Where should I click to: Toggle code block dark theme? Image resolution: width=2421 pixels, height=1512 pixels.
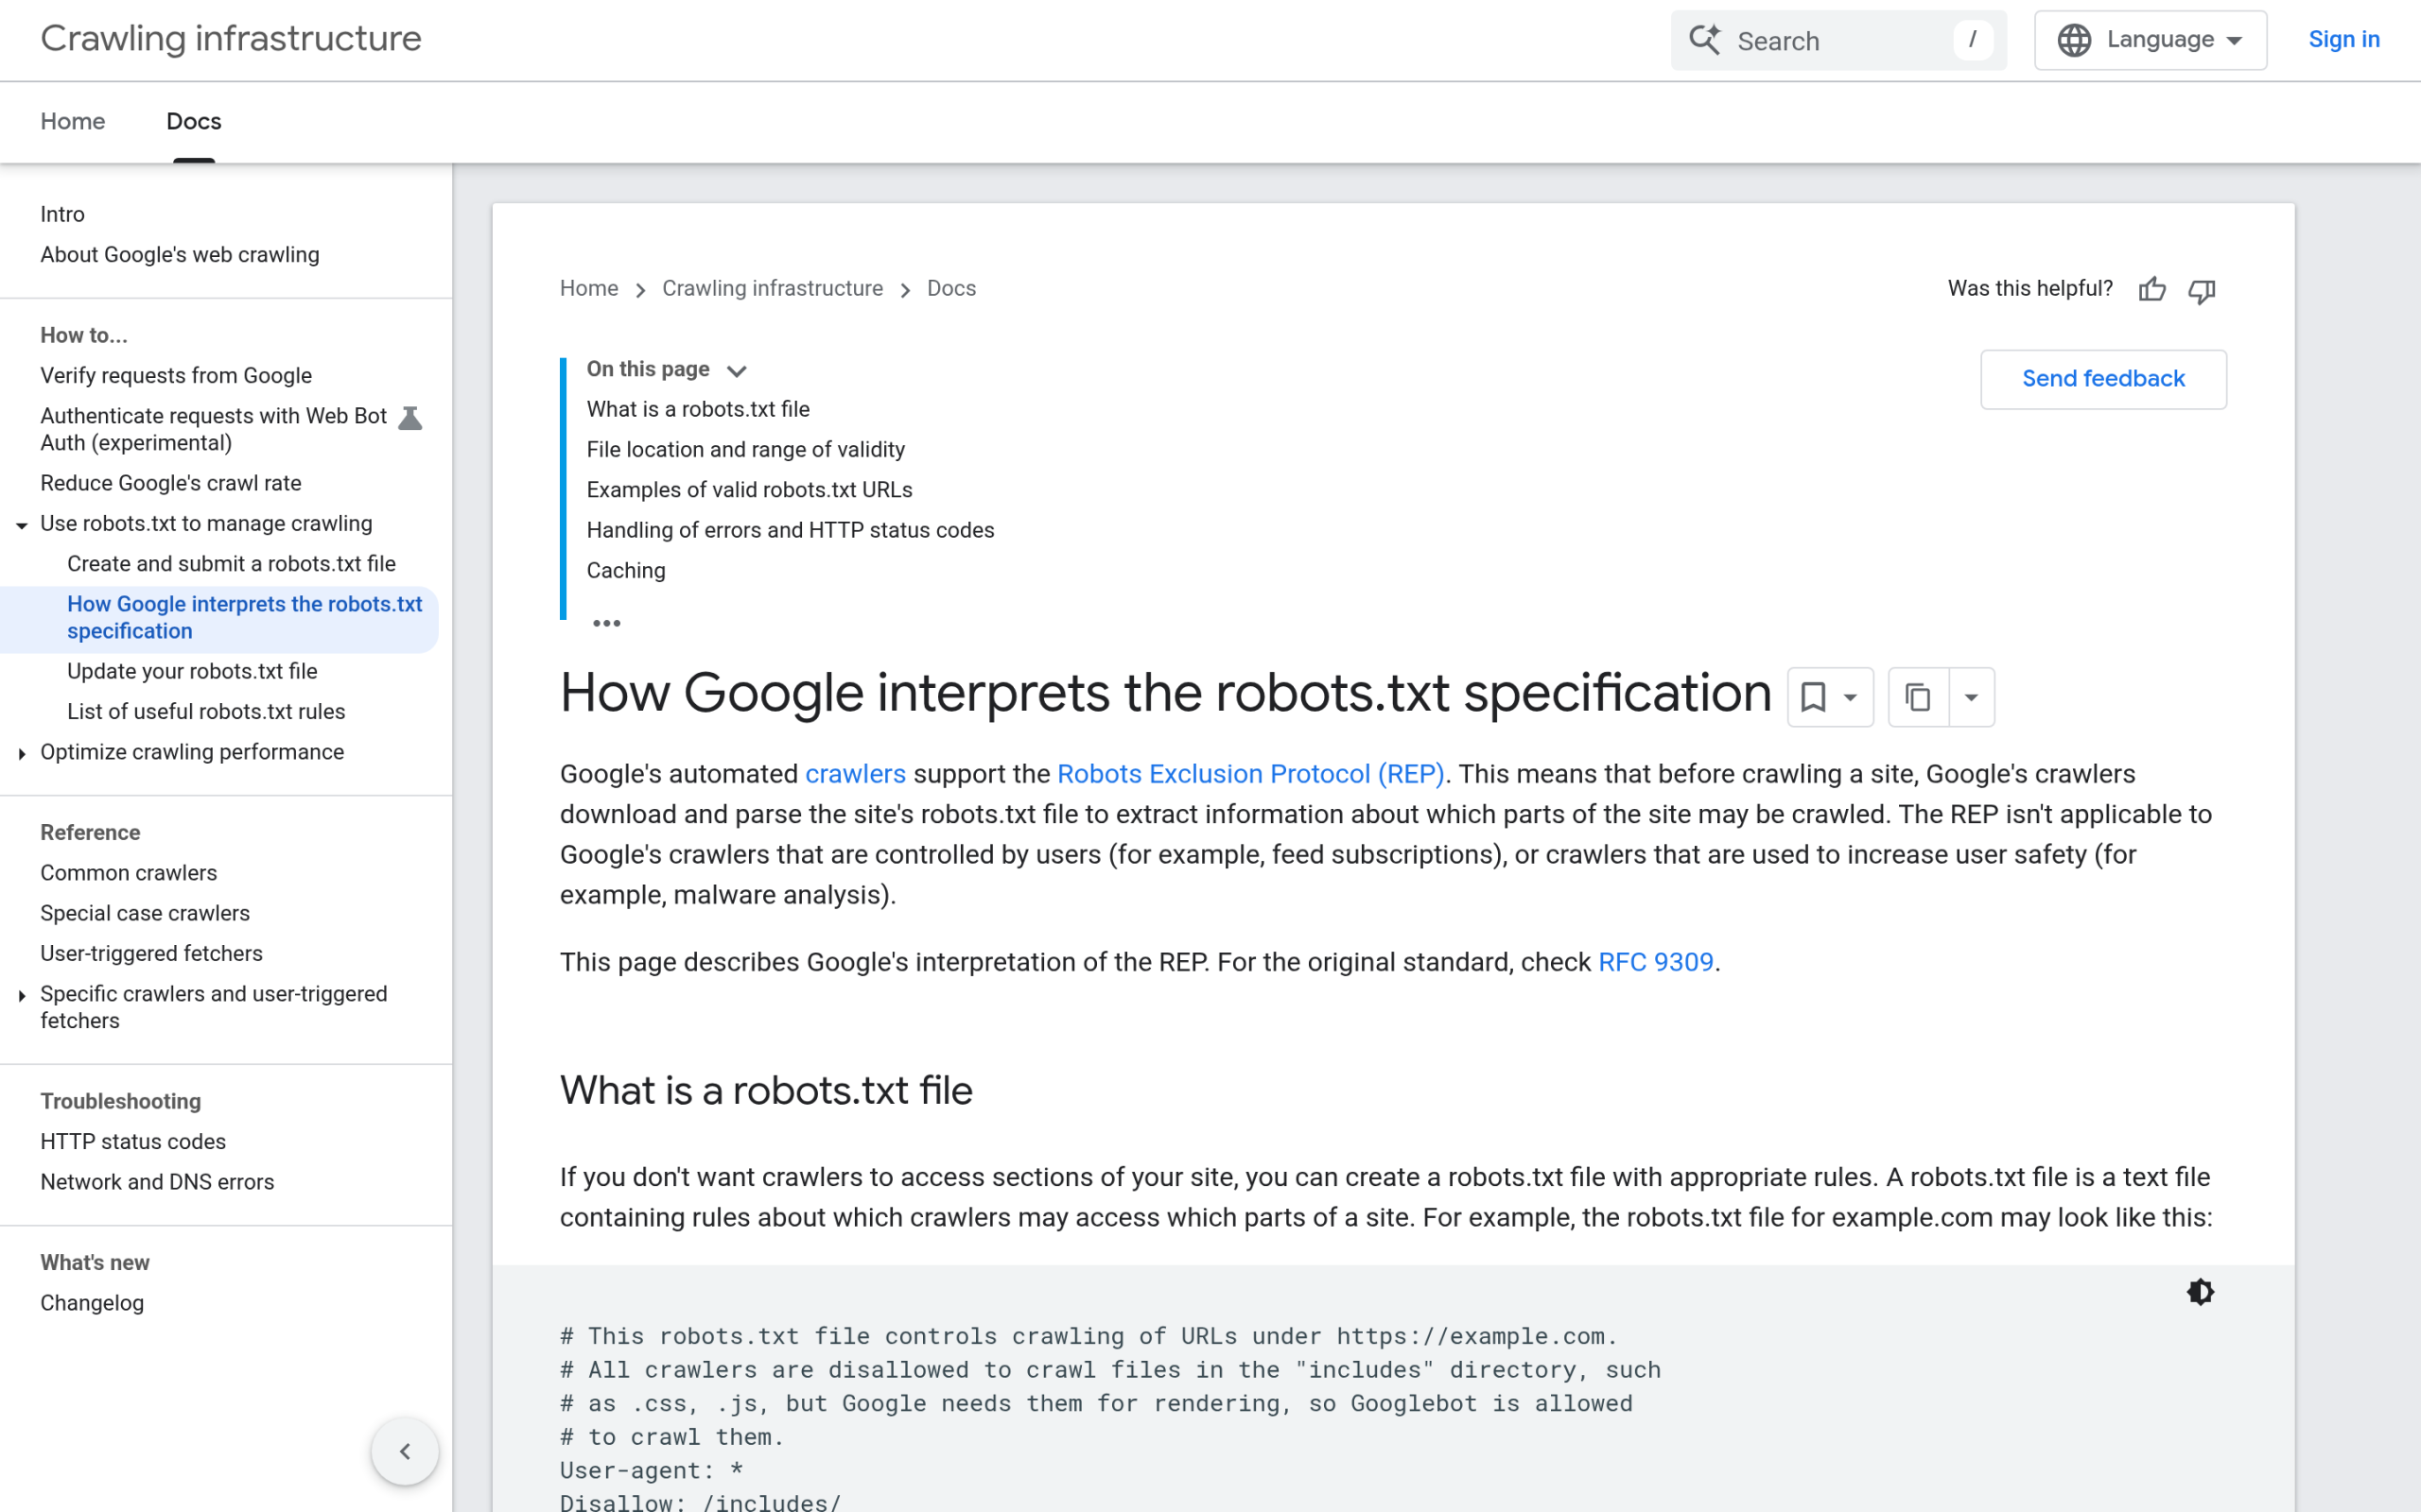pyautogui.click(x=2200, y=1292)
